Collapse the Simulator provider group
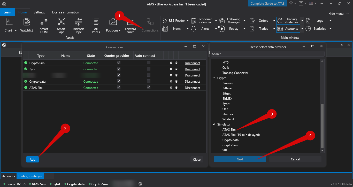 tap(214, 124)
